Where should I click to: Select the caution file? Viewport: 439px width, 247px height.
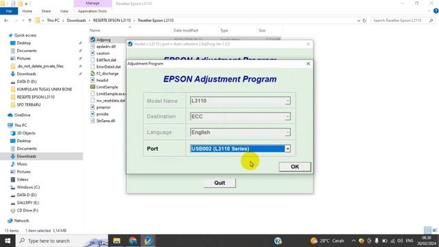tap(103, 54)
